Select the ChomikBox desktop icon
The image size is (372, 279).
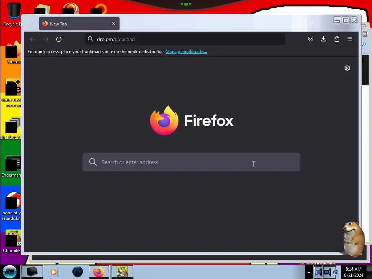12,241
